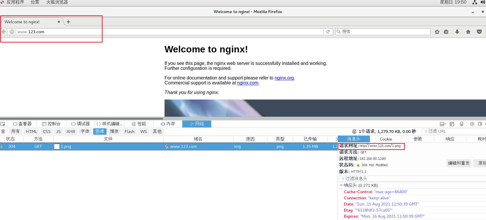Click the 编辑和重发 button
The image size is (486, 220).
click(459, 163)
